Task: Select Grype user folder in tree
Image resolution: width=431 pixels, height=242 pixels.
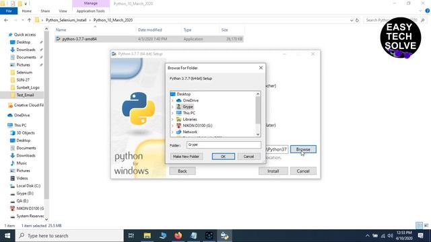Action: [x=188, y=107]
